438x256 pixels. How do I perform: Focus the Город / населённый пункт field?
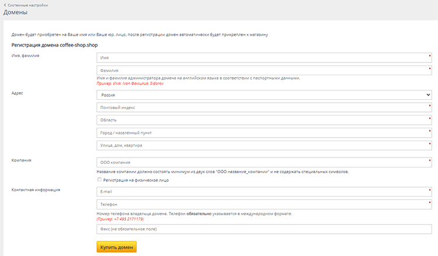point(263,132)
